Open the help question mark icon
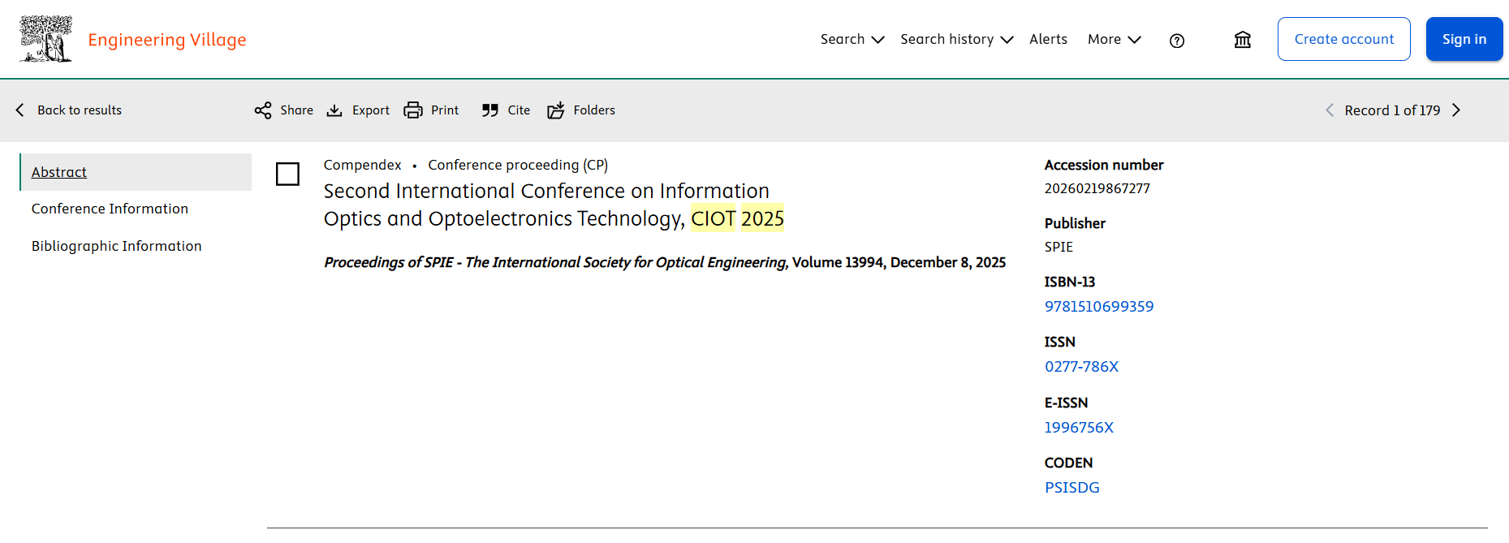This screenshot has height=543, width=1509. 1176,41
